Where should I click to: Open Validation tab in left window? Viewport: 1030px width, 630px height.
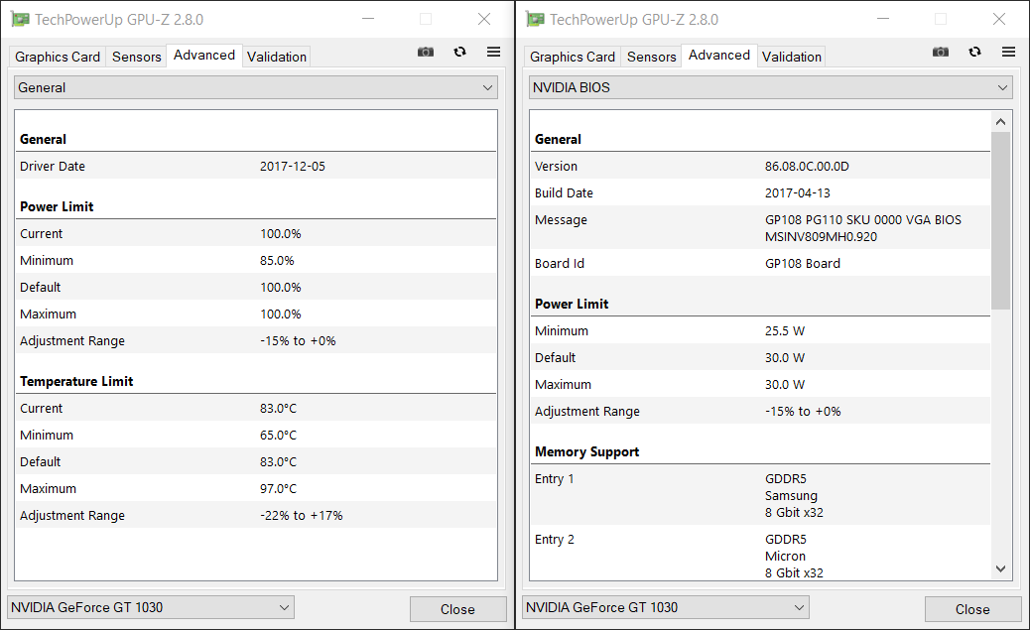pos(276,57)
